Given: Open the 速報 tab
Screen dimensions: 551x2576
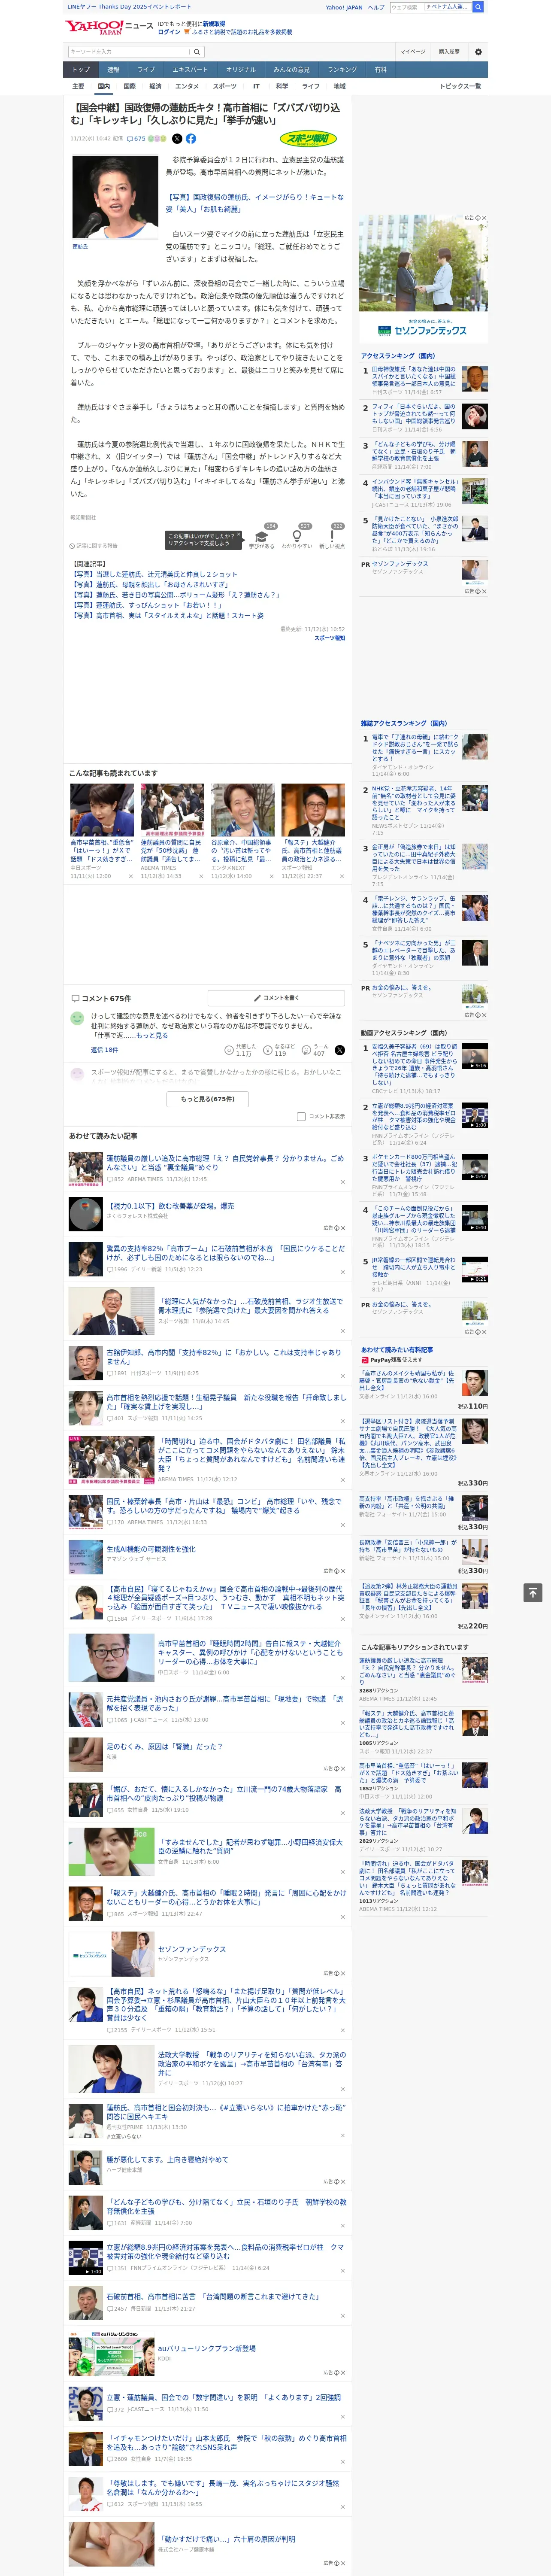Looking at the screenshot, I should [x=113, y=70].
